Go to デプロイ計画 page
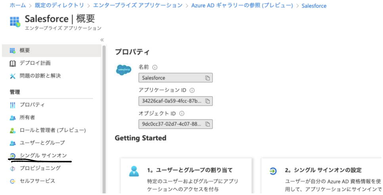383x195 pixels. pos(35,63)
